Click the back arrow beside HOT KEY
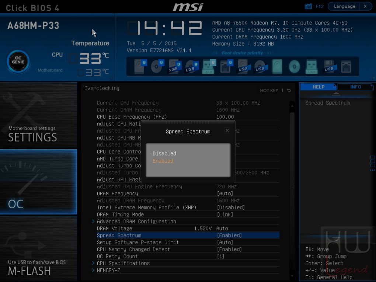Viewport: 376px width, 282px height. 289,91
